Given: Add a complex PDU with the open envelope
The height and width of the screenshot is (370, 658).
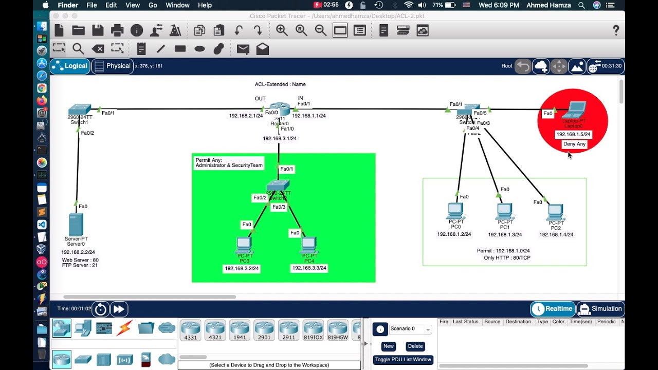Looking at the screenshot, I should click(x=263, y=49).
